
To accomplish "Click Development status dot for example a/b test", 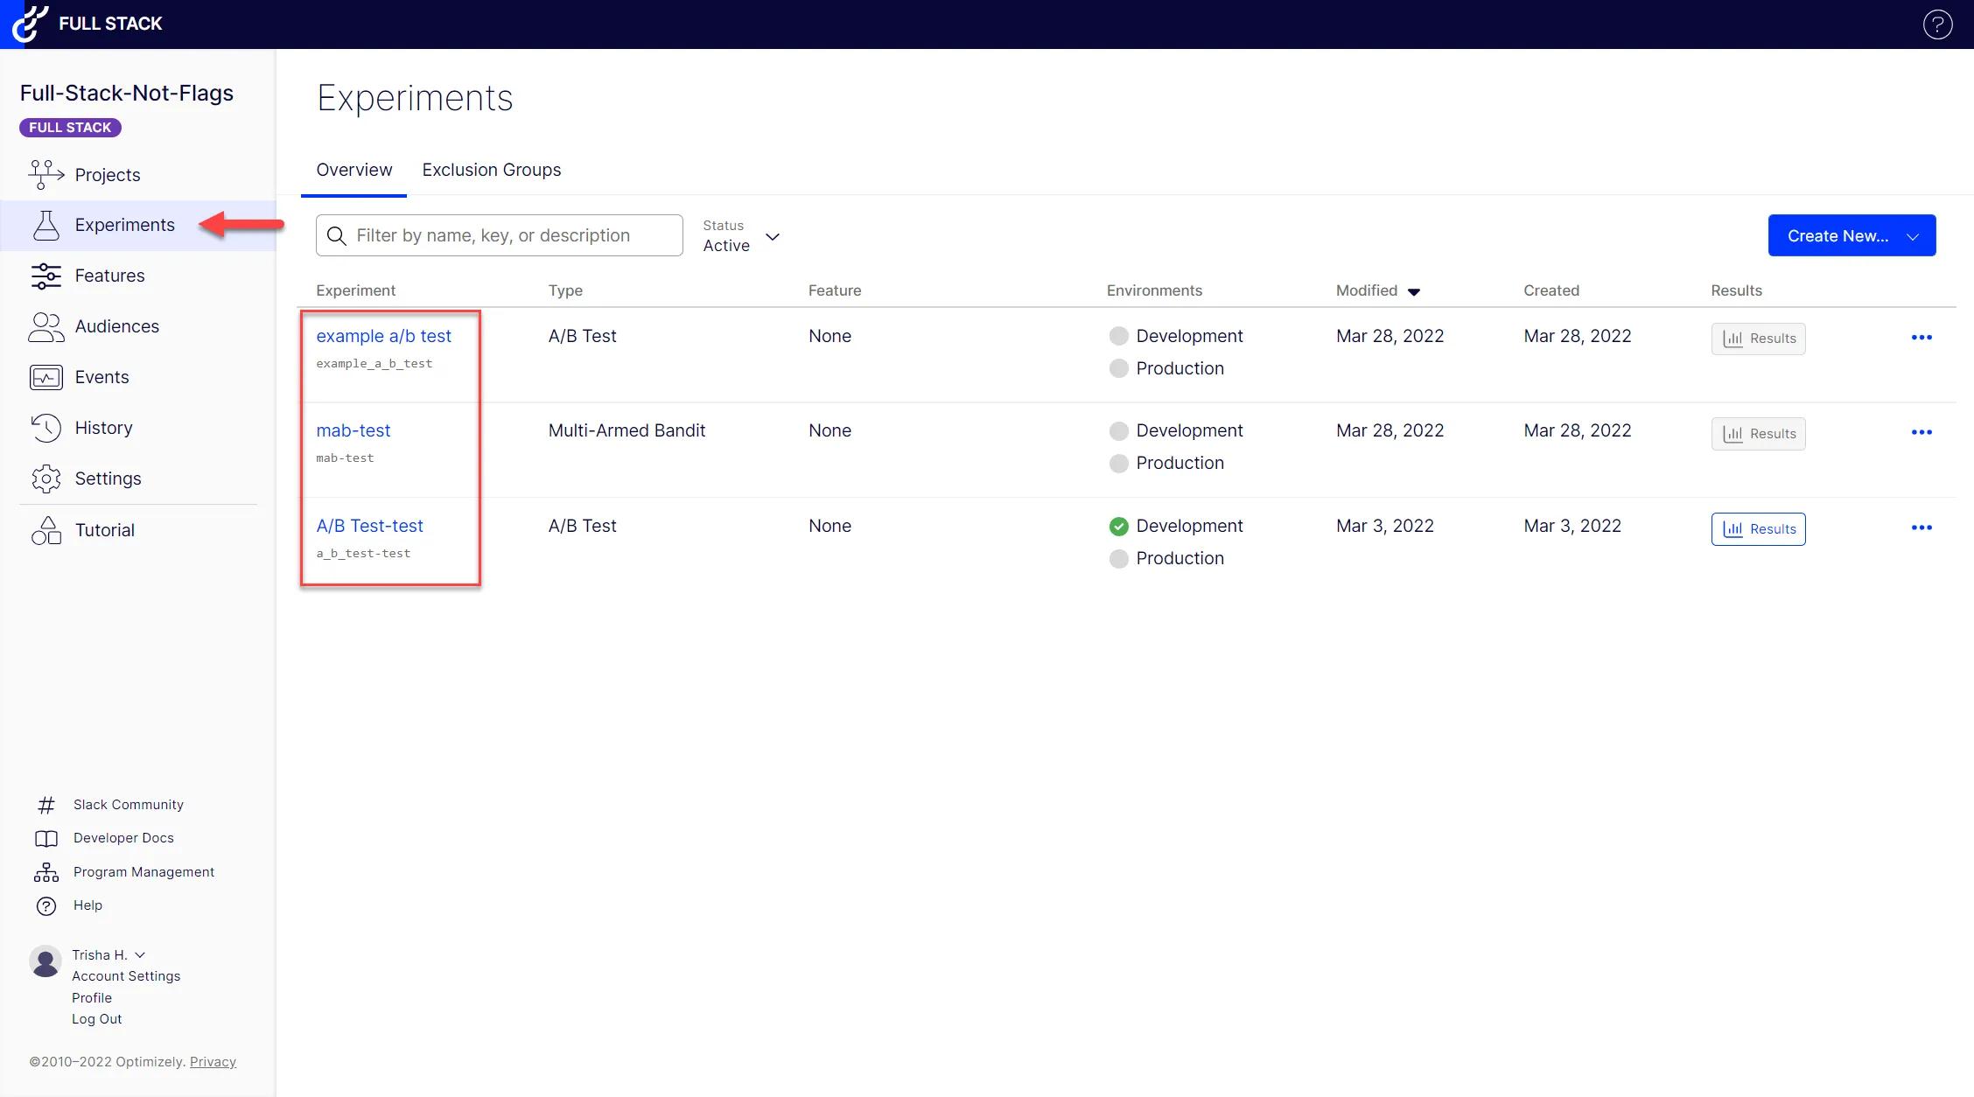I will pos(1118,336).
